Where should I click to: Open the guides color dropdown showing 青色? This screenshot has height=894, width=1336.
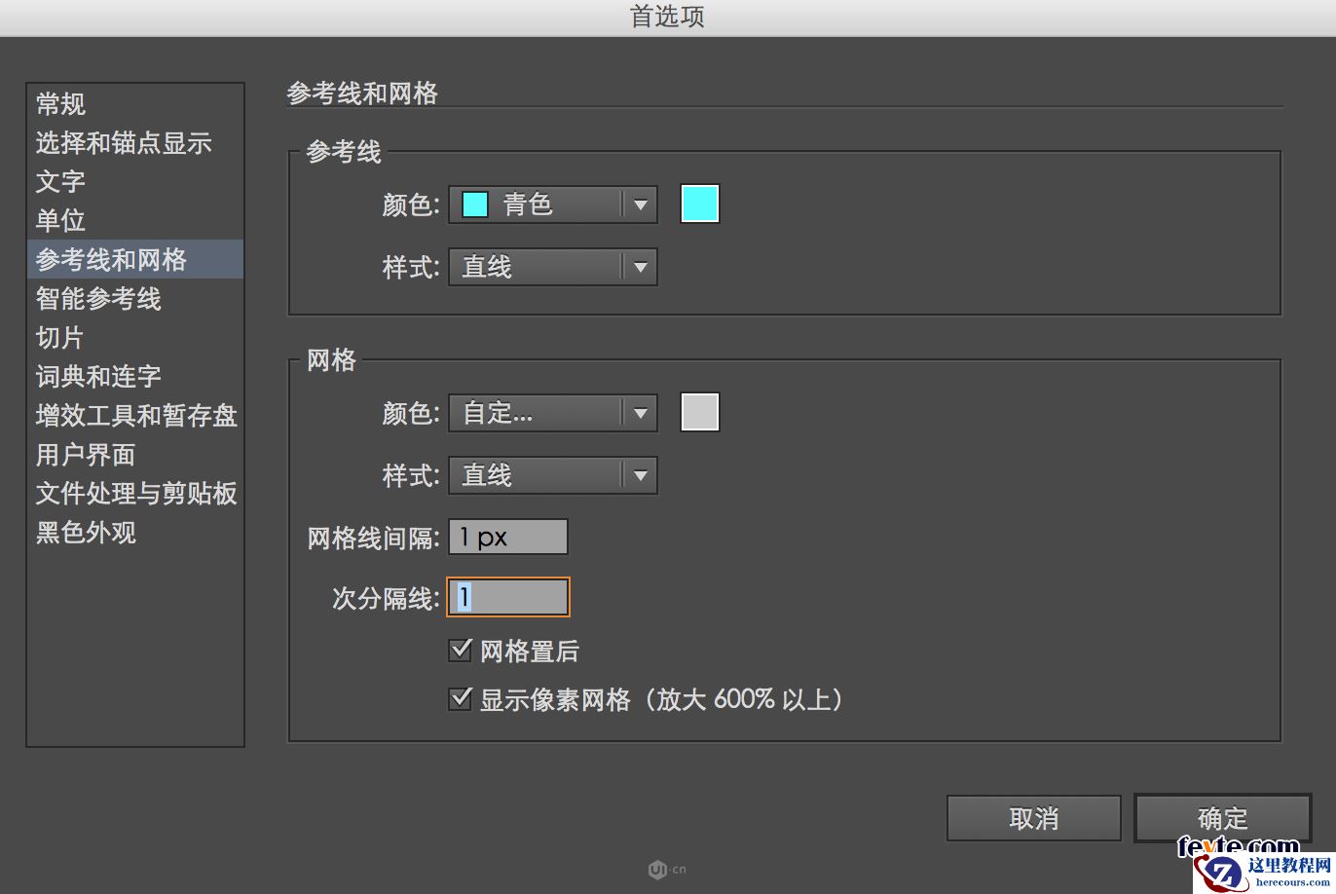coord(551,205)
